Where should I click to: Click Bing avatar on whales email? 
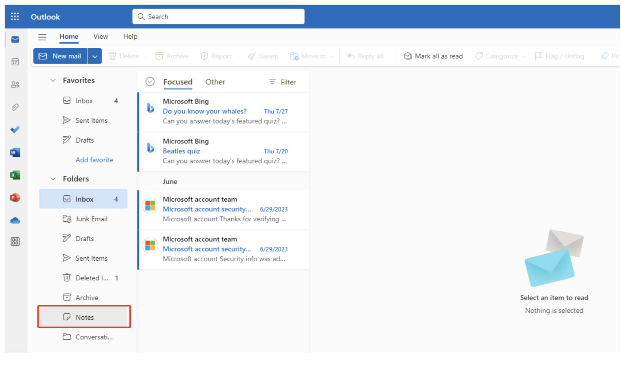tap(150, 108)
